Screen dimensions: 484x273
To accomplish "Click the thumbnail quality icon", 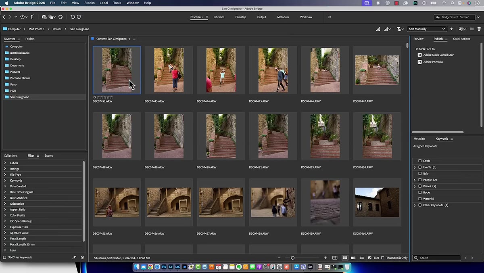I will pyautogui.click(x=378, y=29).
